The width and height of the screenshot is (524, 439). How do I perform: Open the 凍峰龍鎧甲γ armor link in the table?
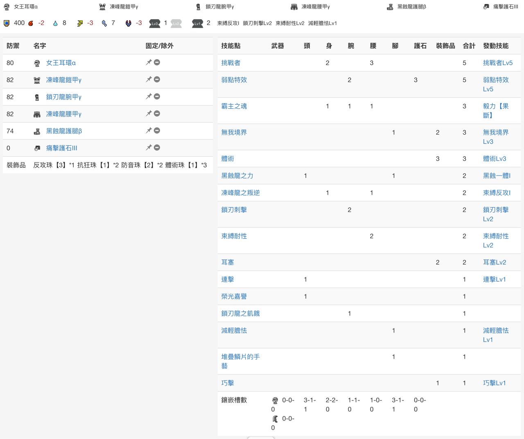click(63, 80)
